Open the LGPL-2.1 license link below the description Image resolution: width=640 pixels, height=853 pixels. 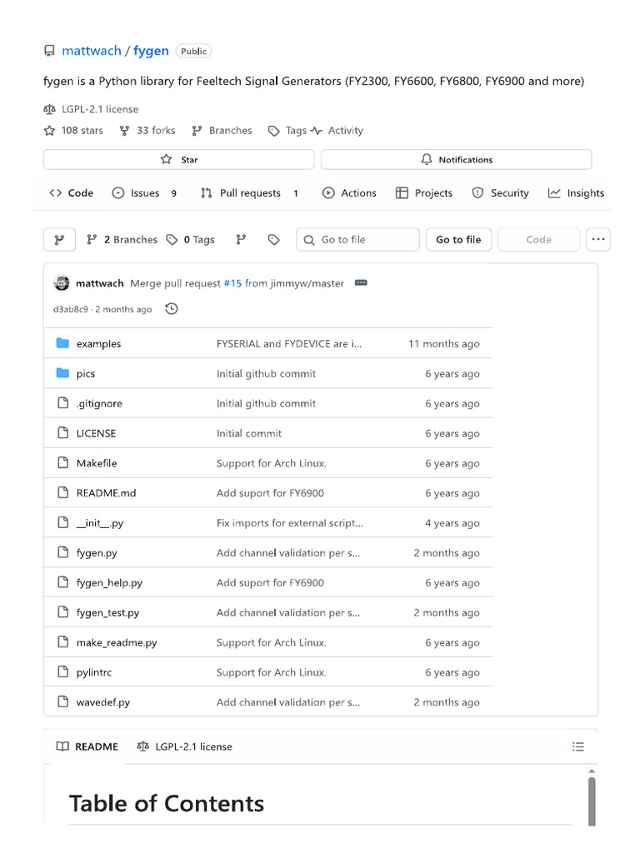(x=100, y=109)
